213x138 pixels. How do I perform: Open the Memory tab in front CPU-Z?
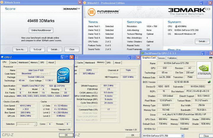coord(34,63)
